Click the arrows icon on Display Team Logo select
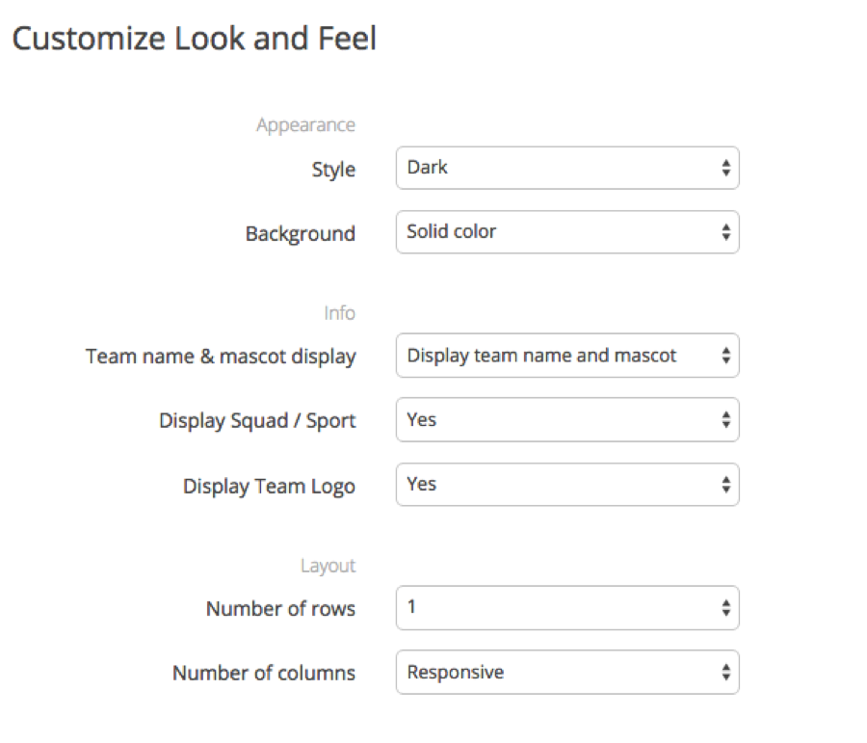The height and width of the screenshot is (743, 867). (726, 485)
